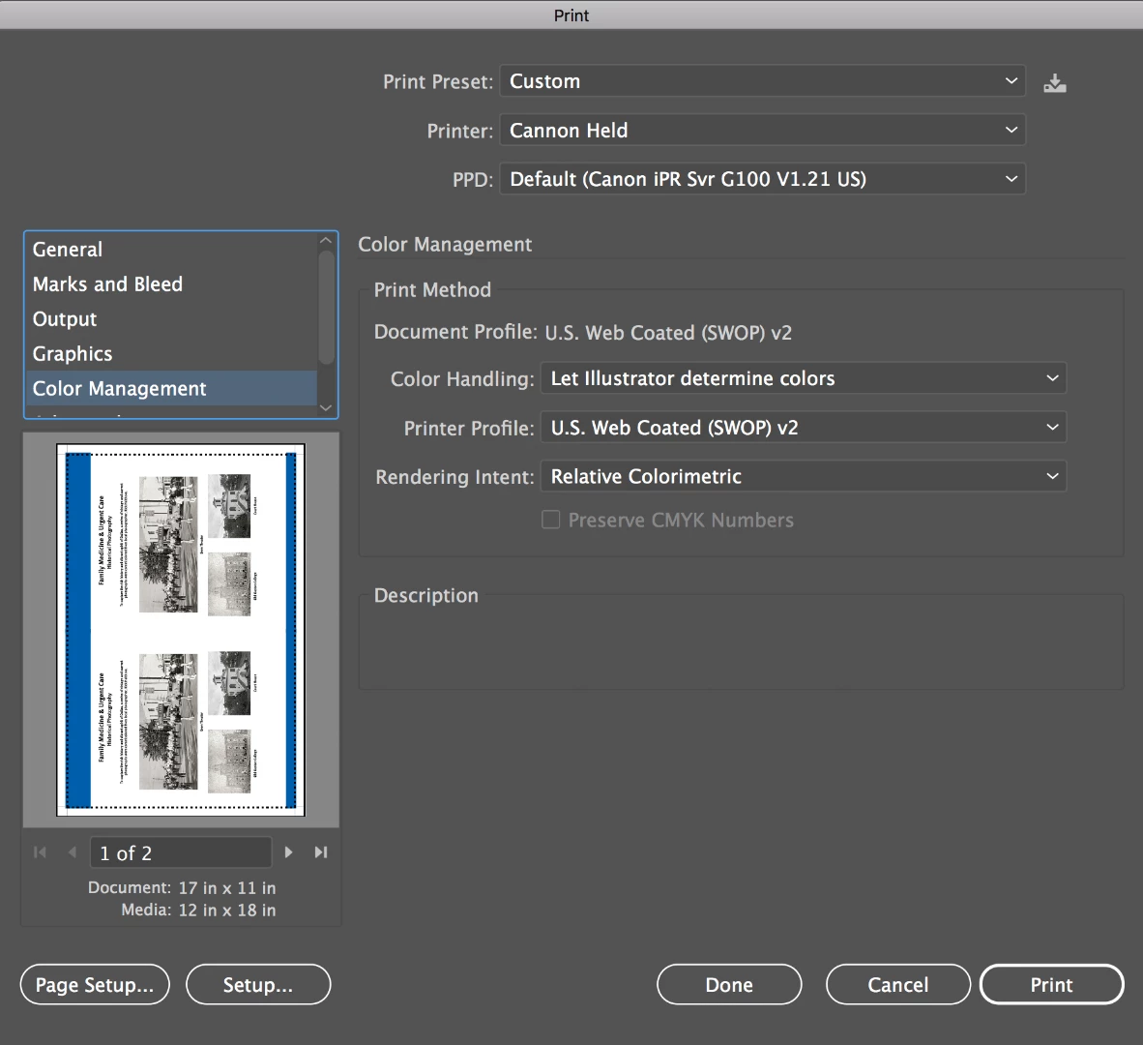Open the Printer Profile dropdown
The width and height of the screenshot is (1143, 1045).
pos(804,428)
